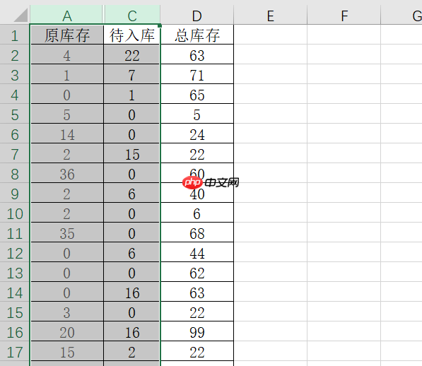Select cell D10 containing 6

[x=197, y=213]
